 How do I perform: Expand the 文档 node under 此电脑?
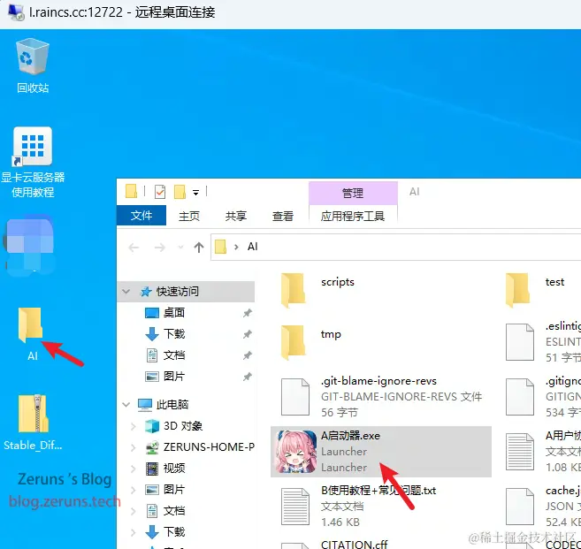(134, 511)
